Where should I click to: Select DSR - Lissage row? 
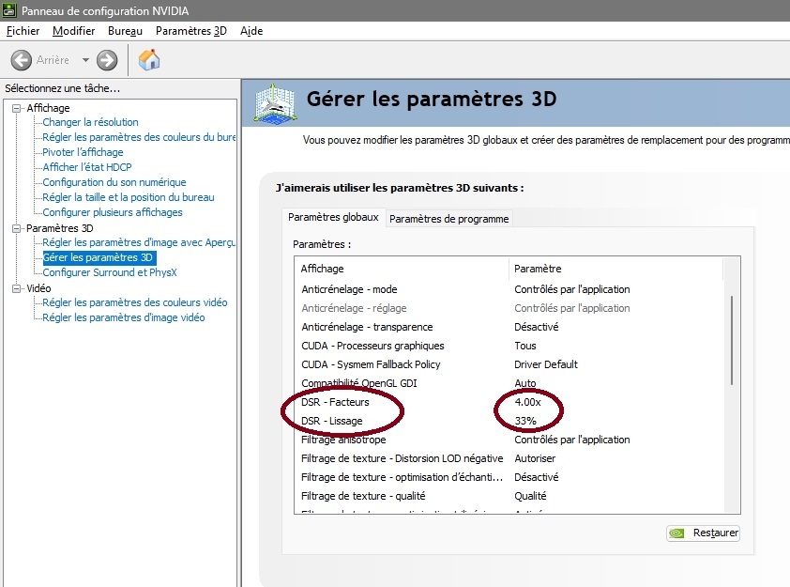coord(509,421)
